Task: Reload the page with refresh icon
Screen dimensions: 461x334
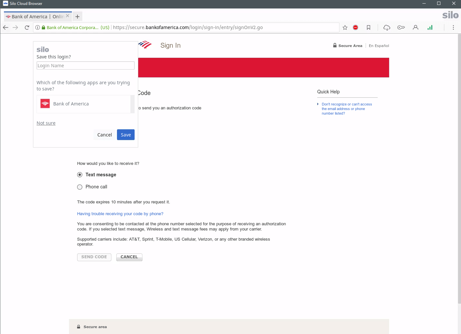Action: pos(27,27)
